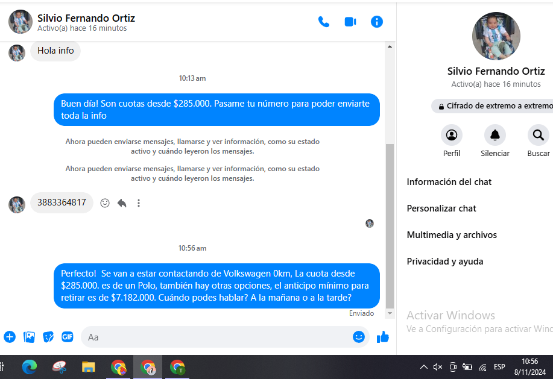The image size is (553, 379).
Task: Open more options for 3883364817 message
Action: click(x=139, y=203)
